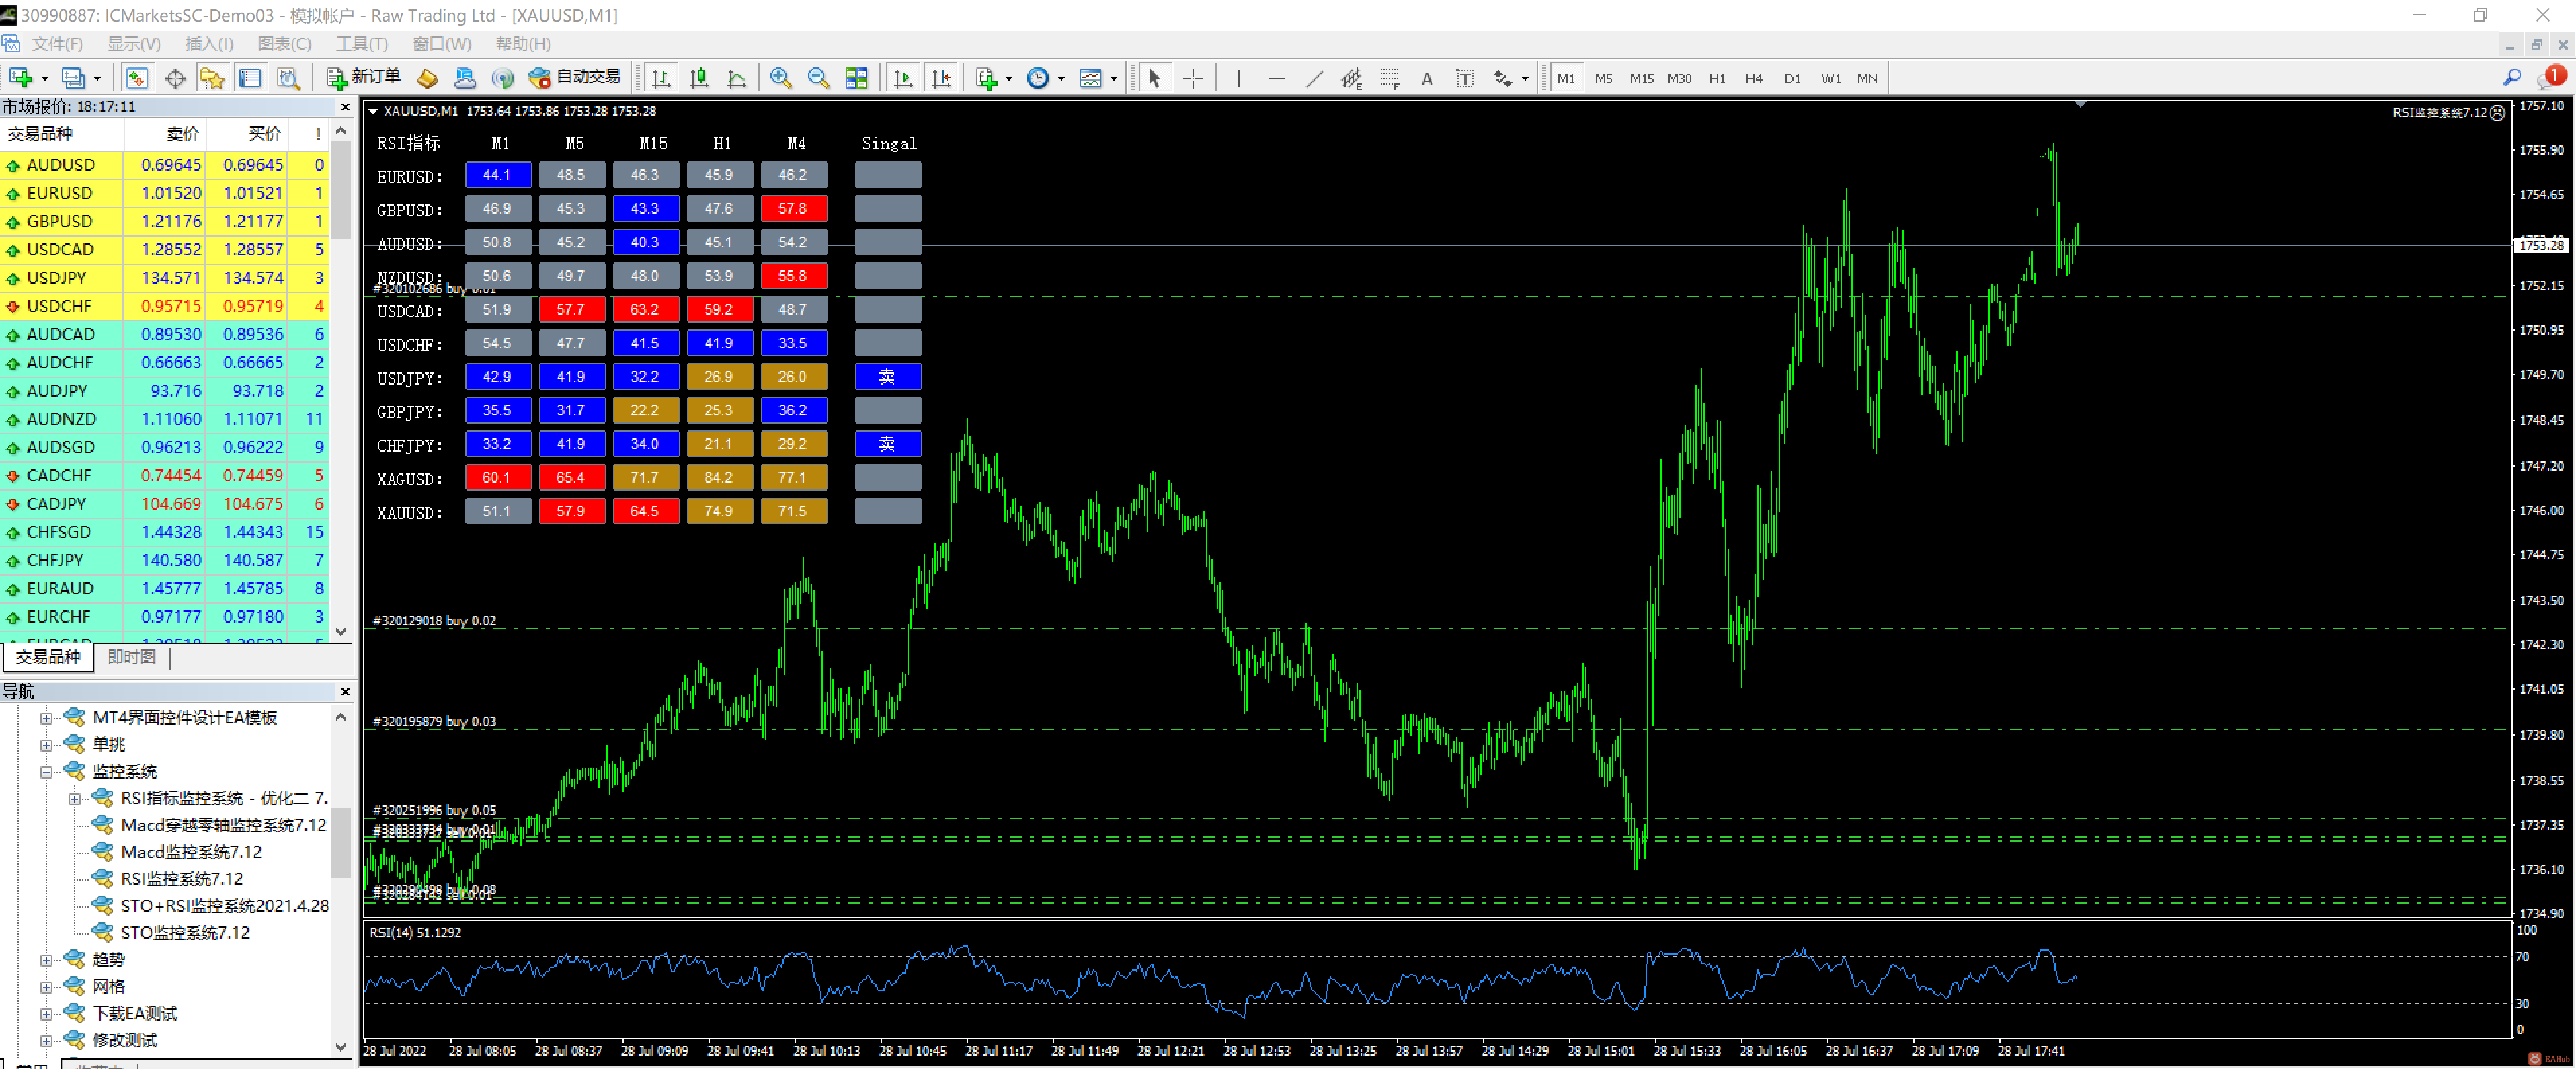
Task: Open the 插入(I) menu
Action: (209, 44)
